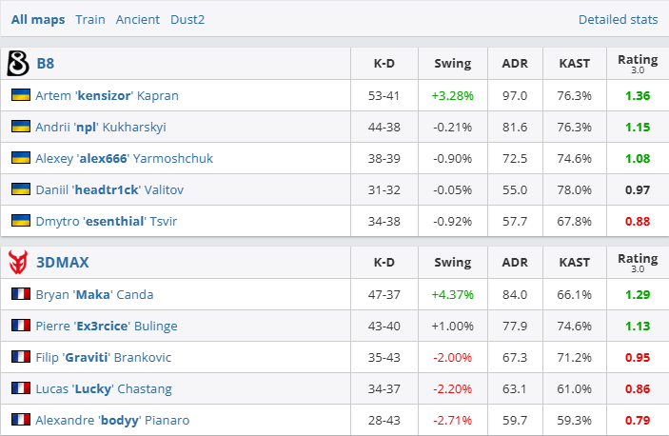669x436 pixels.
Task: Click the France flag beside Maka
Action: (20, 294)
